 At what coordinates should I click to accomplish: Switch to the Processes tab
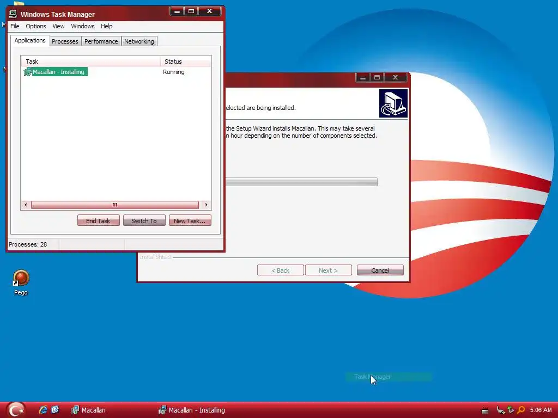coord(65,41)
